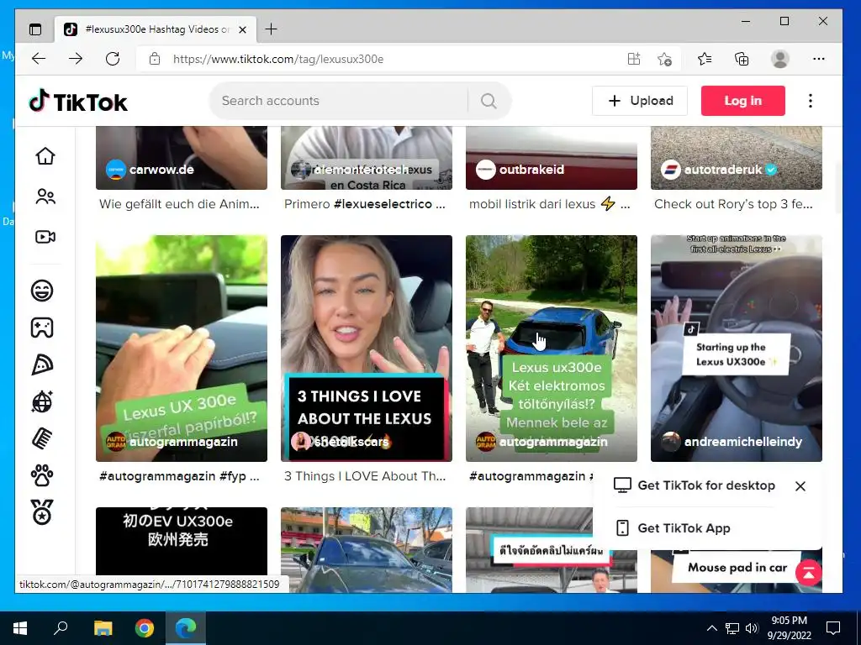Open the Lexus UX 300e papírból video thumbnail
The width and height of the screenshot is (861, 645).
182,349
